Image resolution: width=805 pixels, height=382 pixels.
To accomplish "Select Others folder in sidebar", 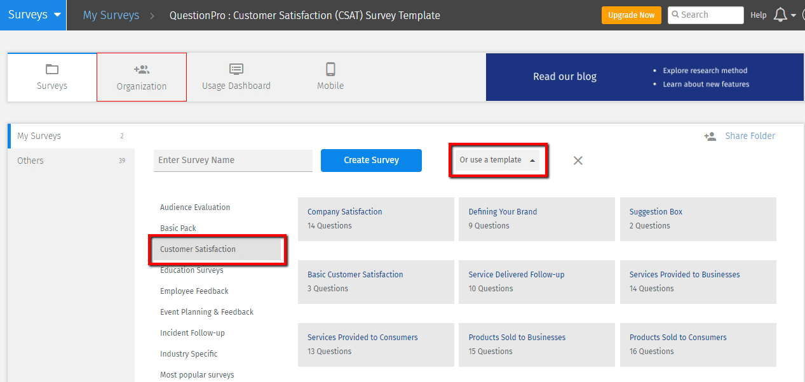I will (71, 161).
